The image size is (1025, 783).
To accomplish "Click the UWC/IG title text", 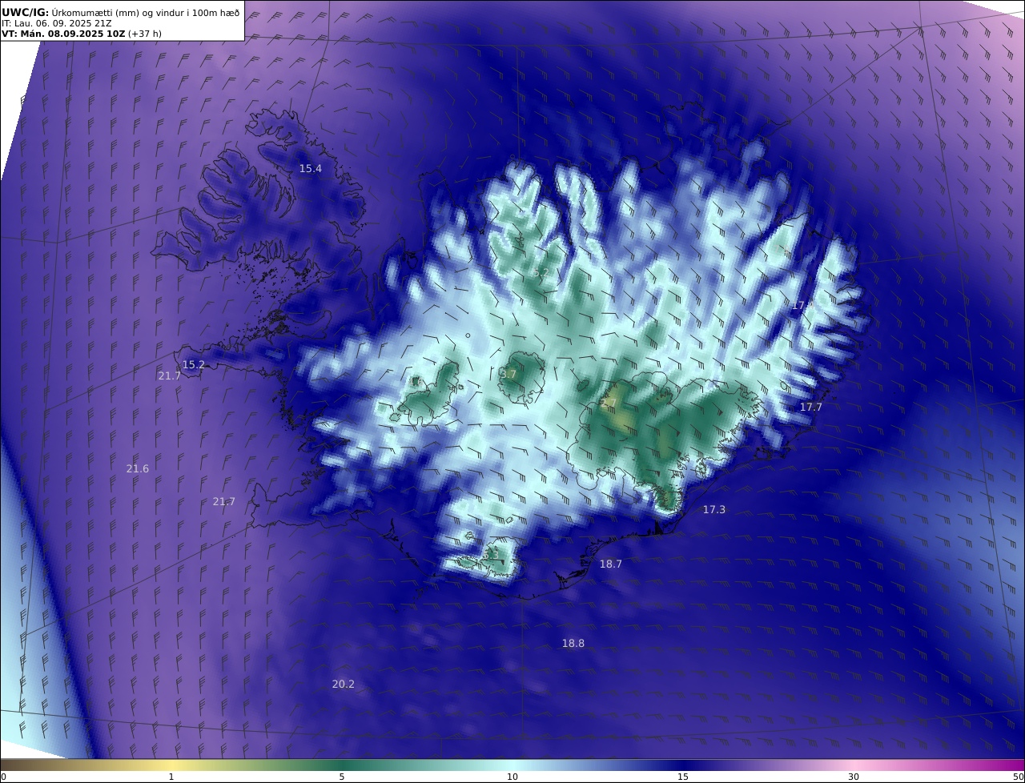I will click(x=25, y=13).
